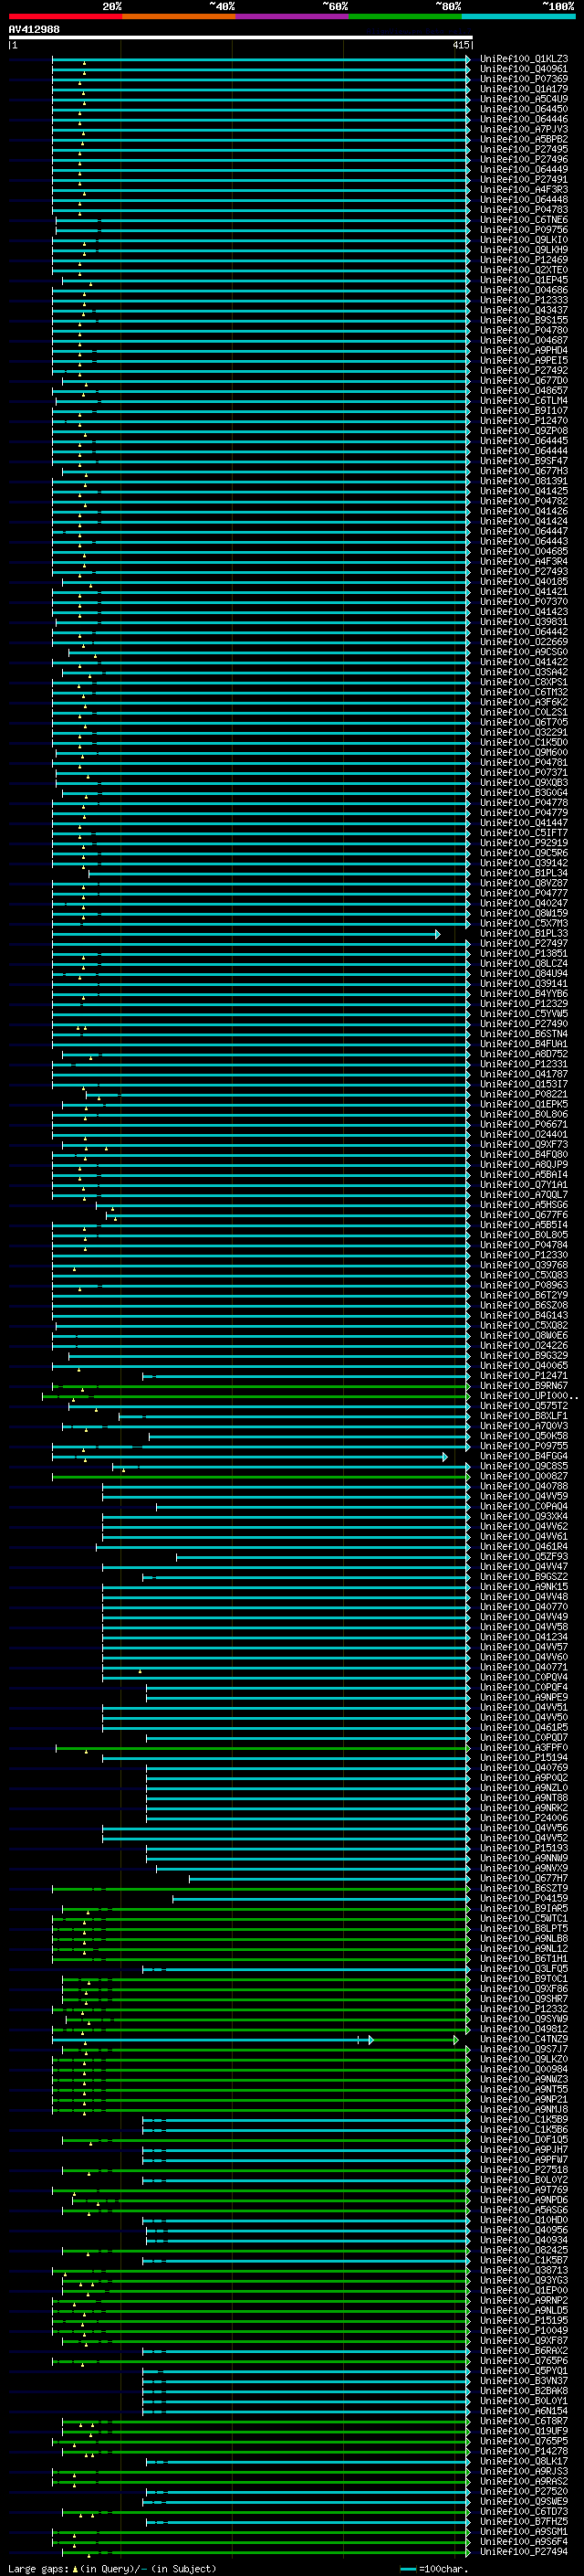
Task: Select hit label UniRef100_O64450
Action: (x=524, y=109)
